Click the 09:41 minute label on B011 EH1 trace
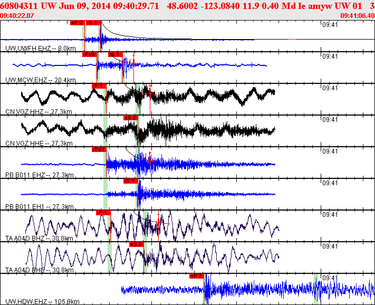The image size is (375, 305). (x=330, y=183)
